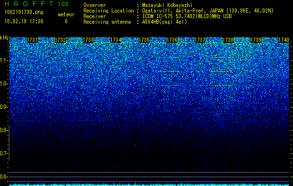
Task: Click the meteor count 0
Action: [x=66, y=21]
